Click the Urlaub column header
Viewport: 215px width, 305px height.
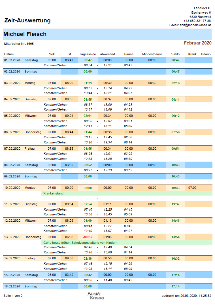206,54
